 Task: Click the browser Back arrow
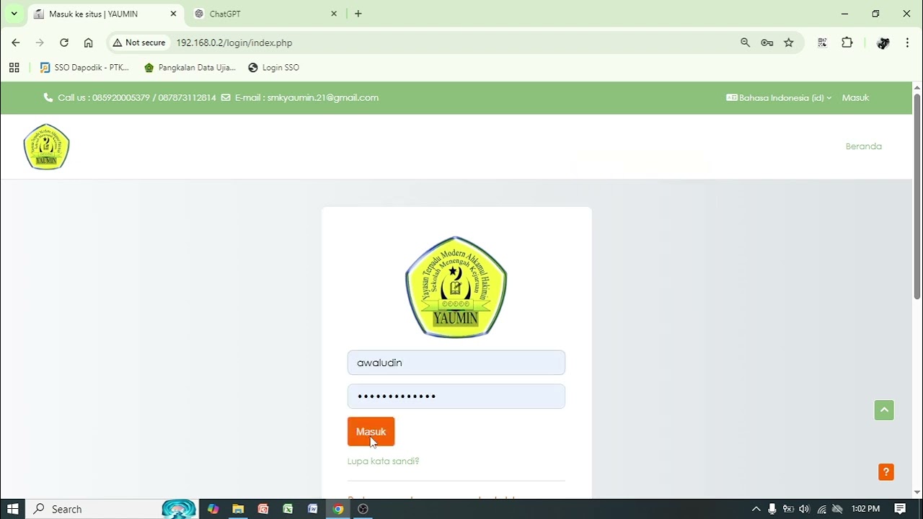(16, 43)
